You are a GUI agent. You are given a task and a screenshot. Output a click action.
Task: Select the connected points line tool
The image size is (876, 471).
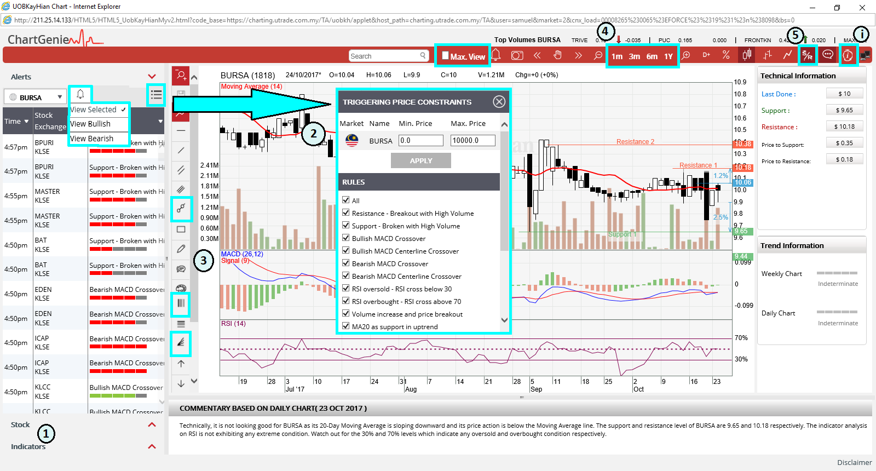pos(181,208)
